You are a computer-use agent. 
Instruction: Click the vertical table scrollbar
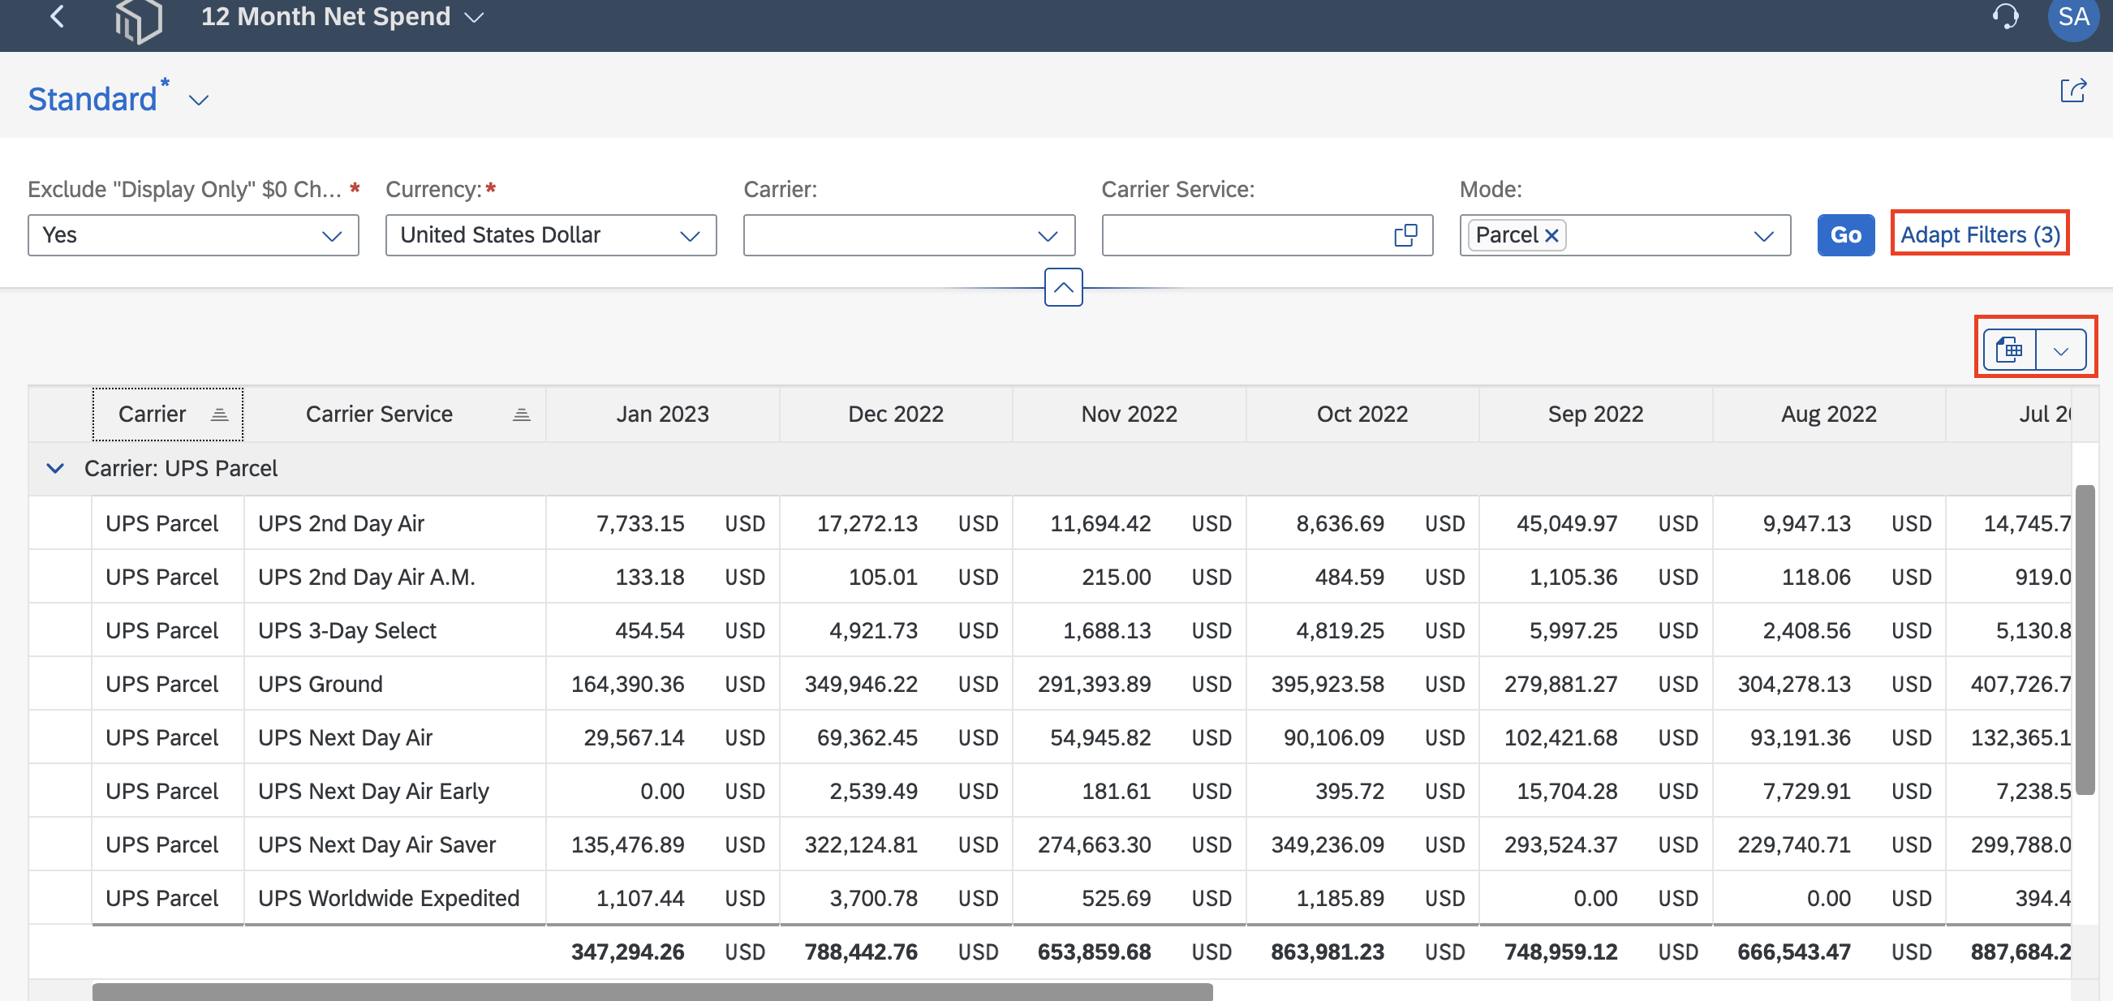(x=2085, y=639)
